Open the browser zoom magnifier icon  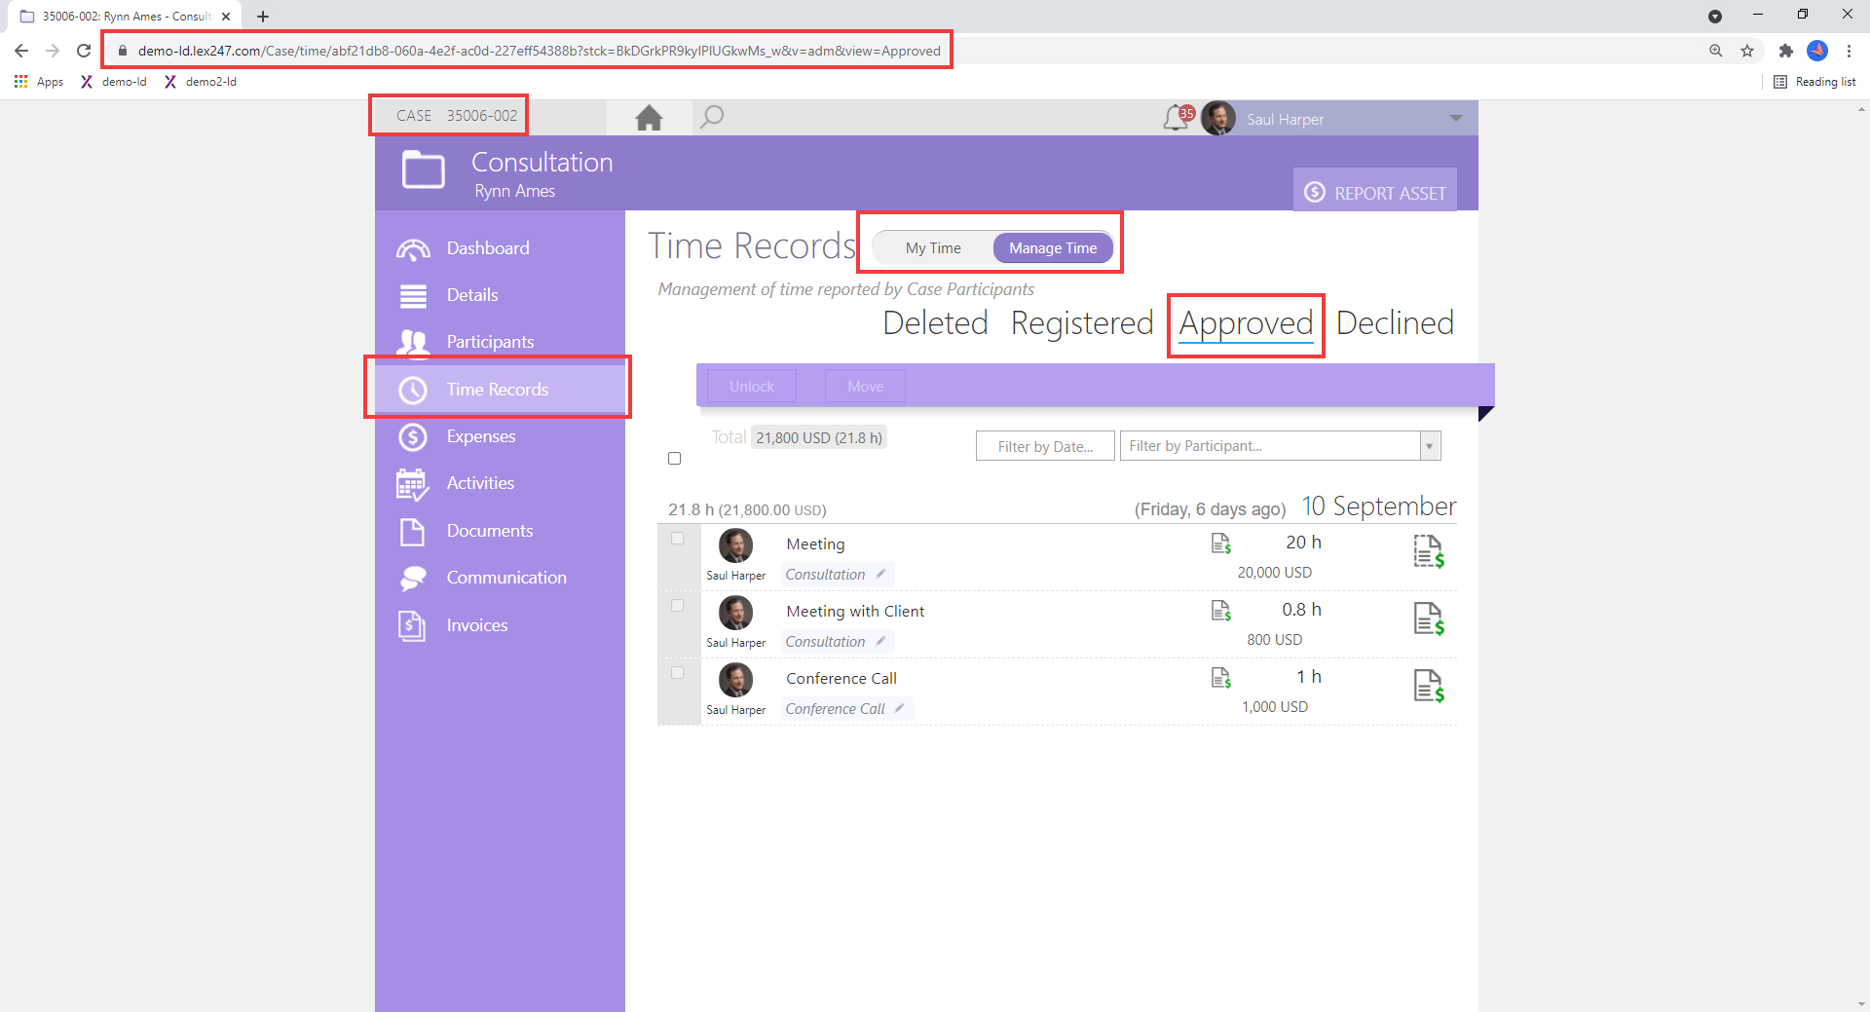coord(1716,51)
